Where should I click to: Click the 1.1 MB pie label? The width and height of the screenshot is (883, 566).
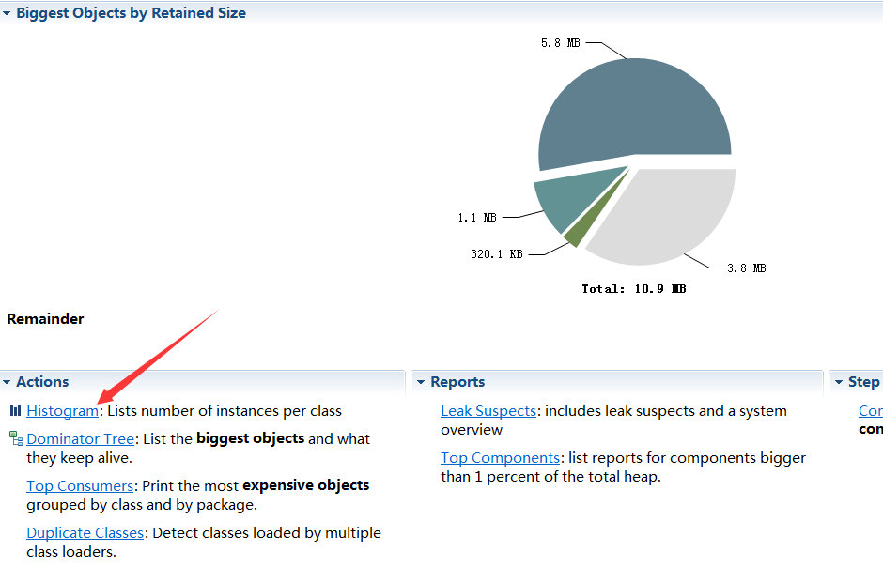tap(477, 218)
